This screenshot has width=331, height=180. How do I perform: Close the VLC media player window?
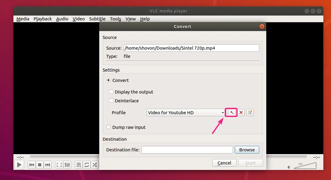click(319, 11)
